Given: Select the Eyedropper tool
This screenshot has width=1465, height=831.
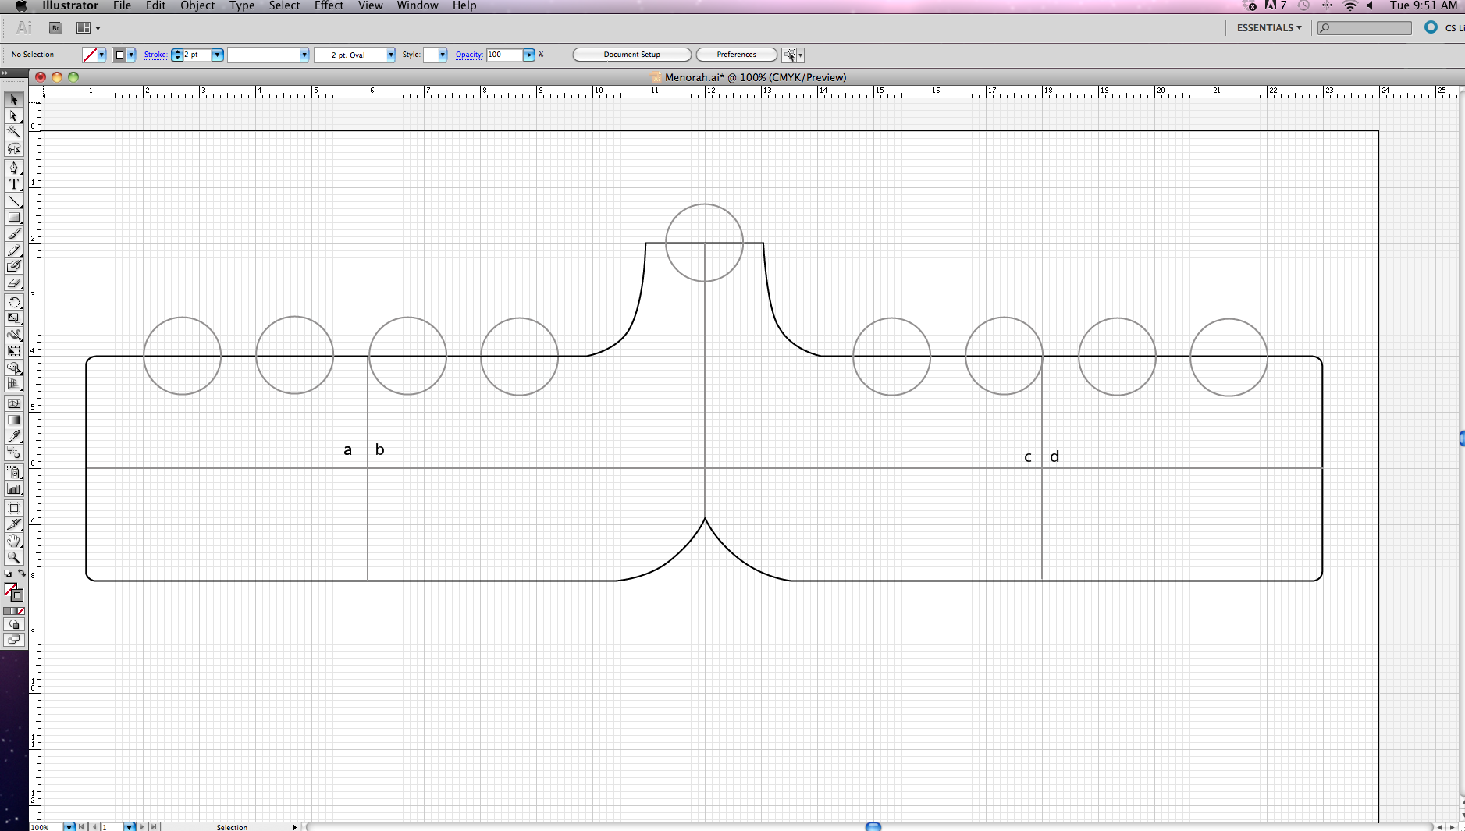Looking at the screenshot, I should click(13, 435).
